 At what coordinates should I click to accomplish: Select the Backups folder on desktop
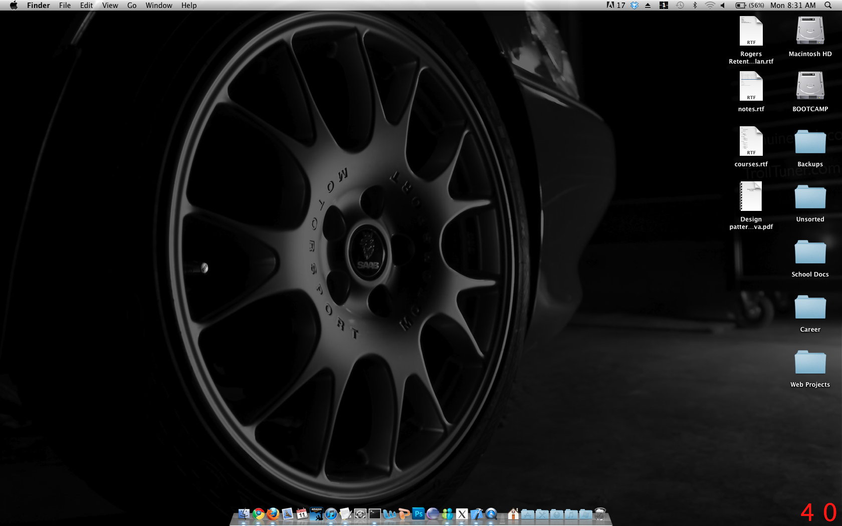[810, 142]
